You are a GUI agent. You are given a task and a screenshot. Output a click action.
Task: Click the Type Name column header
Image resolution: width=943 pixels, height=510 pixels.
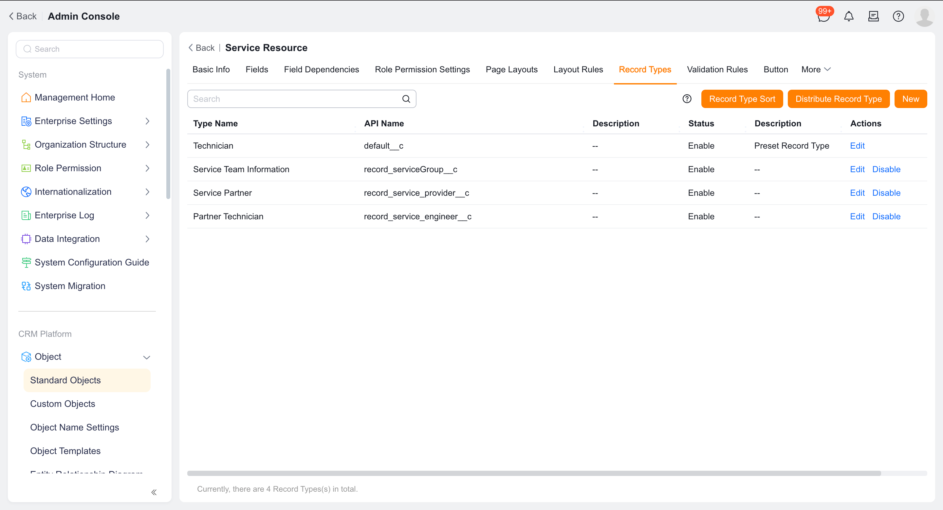pyautogui.click(x=215, y=124)
